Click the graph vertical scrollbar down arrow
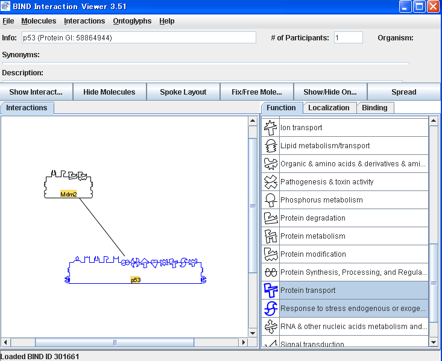 253,333
